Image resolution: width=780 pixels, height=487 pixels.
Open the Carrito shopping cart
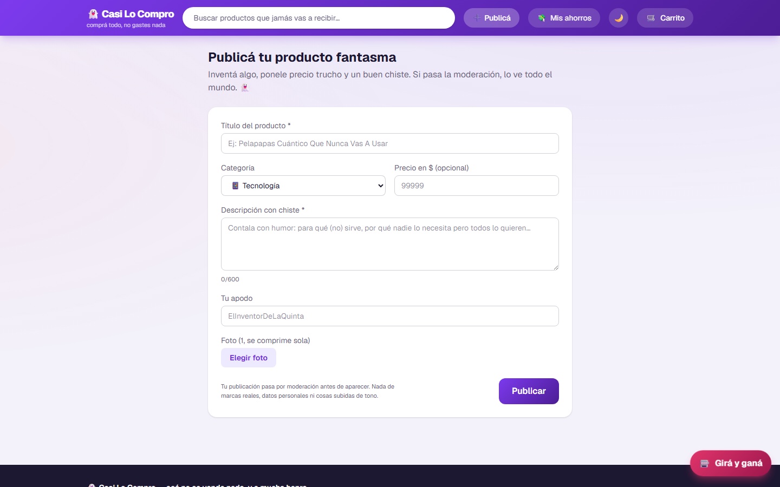coord(665,18)
